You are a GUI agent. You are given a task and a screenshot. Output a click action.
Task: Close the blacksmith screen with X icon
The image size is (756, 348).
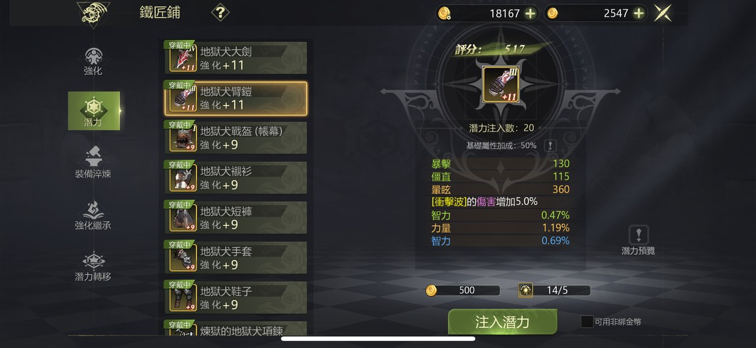(663, 13)
